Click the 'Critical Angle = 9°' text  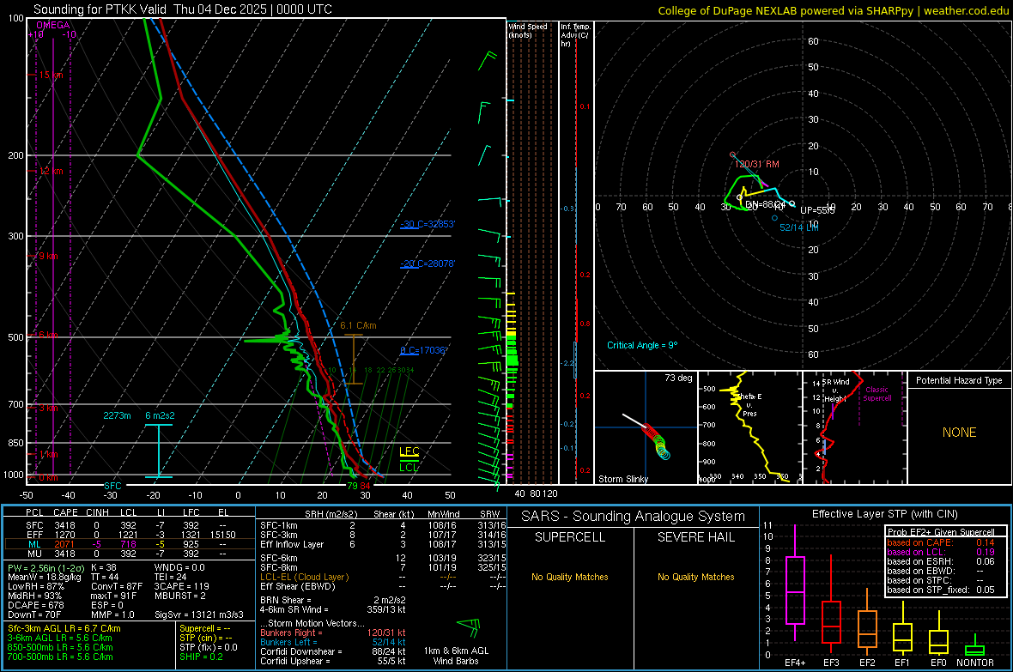[x=642, y=346]
